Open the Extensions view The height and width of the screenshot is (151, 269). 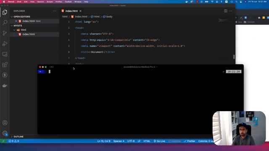5,65
